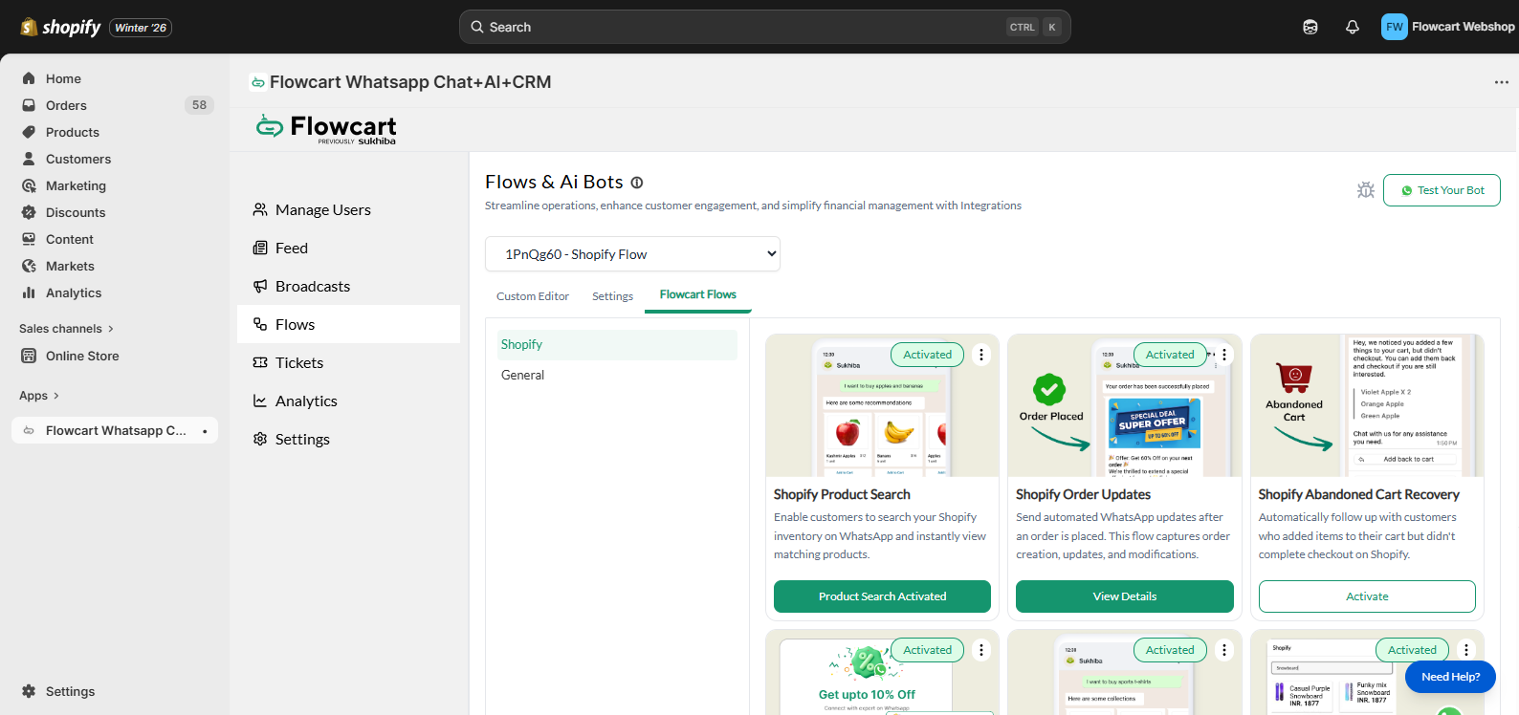Click the Feed icon in Flowcart menu
The height and width of the screenshot is (715, 1519).
260,248
